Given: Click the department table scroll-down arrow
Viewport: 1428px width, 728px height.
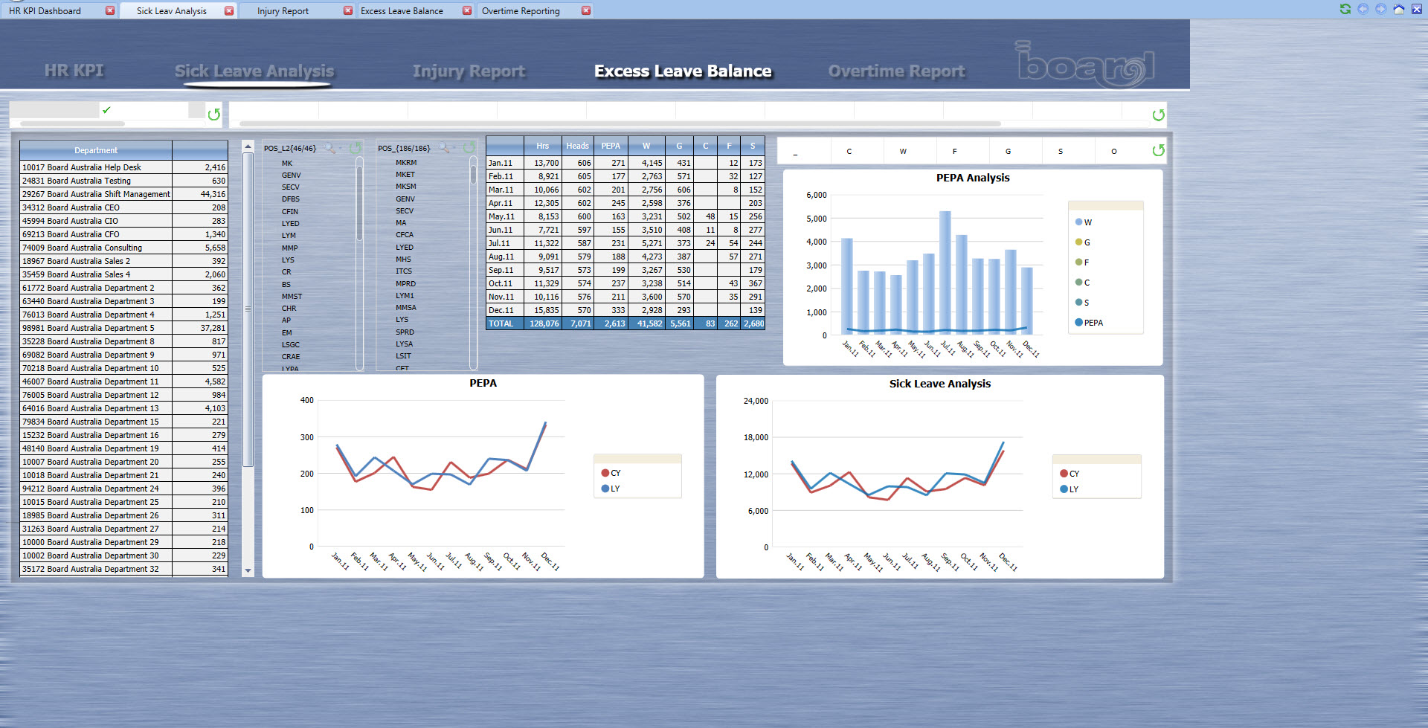Looking at the screenshot, I should tap(248, 571).
